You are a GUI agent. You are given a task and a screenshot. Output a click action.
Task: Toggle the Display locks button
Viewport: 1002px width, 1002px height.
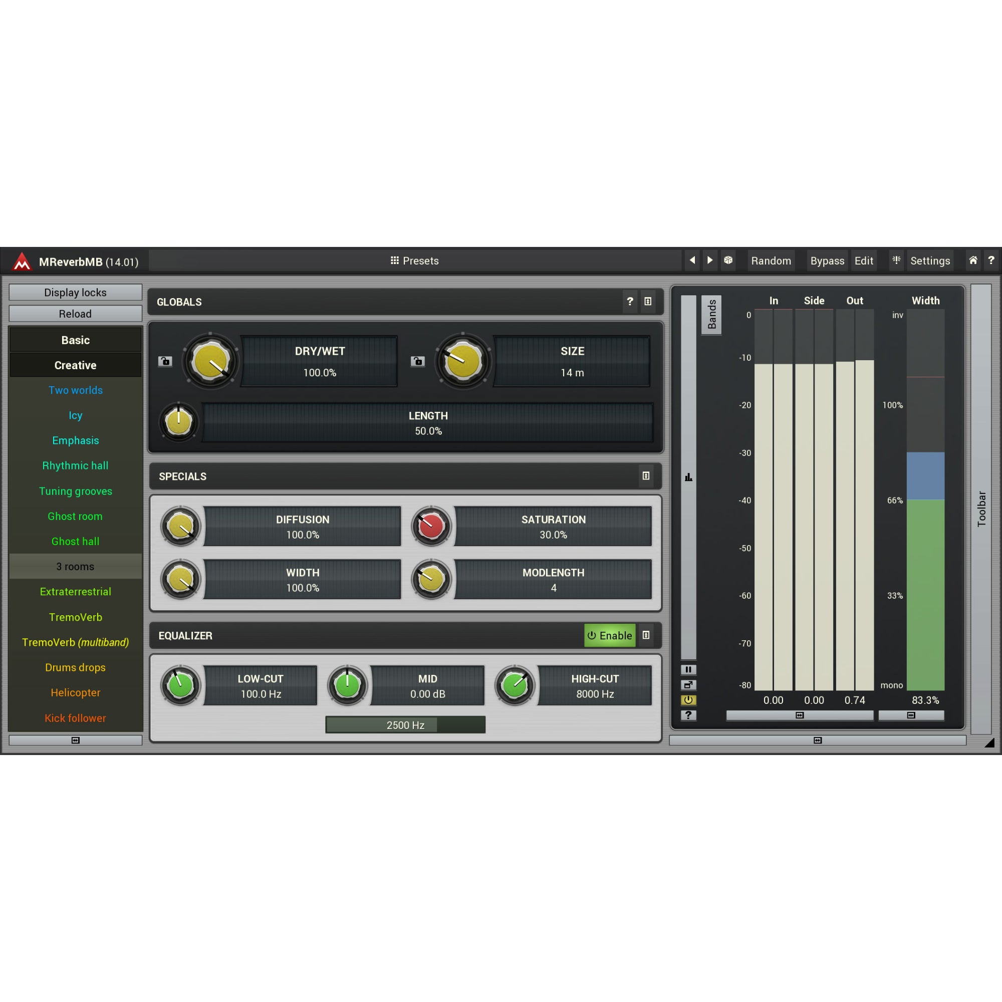(76, 293)
